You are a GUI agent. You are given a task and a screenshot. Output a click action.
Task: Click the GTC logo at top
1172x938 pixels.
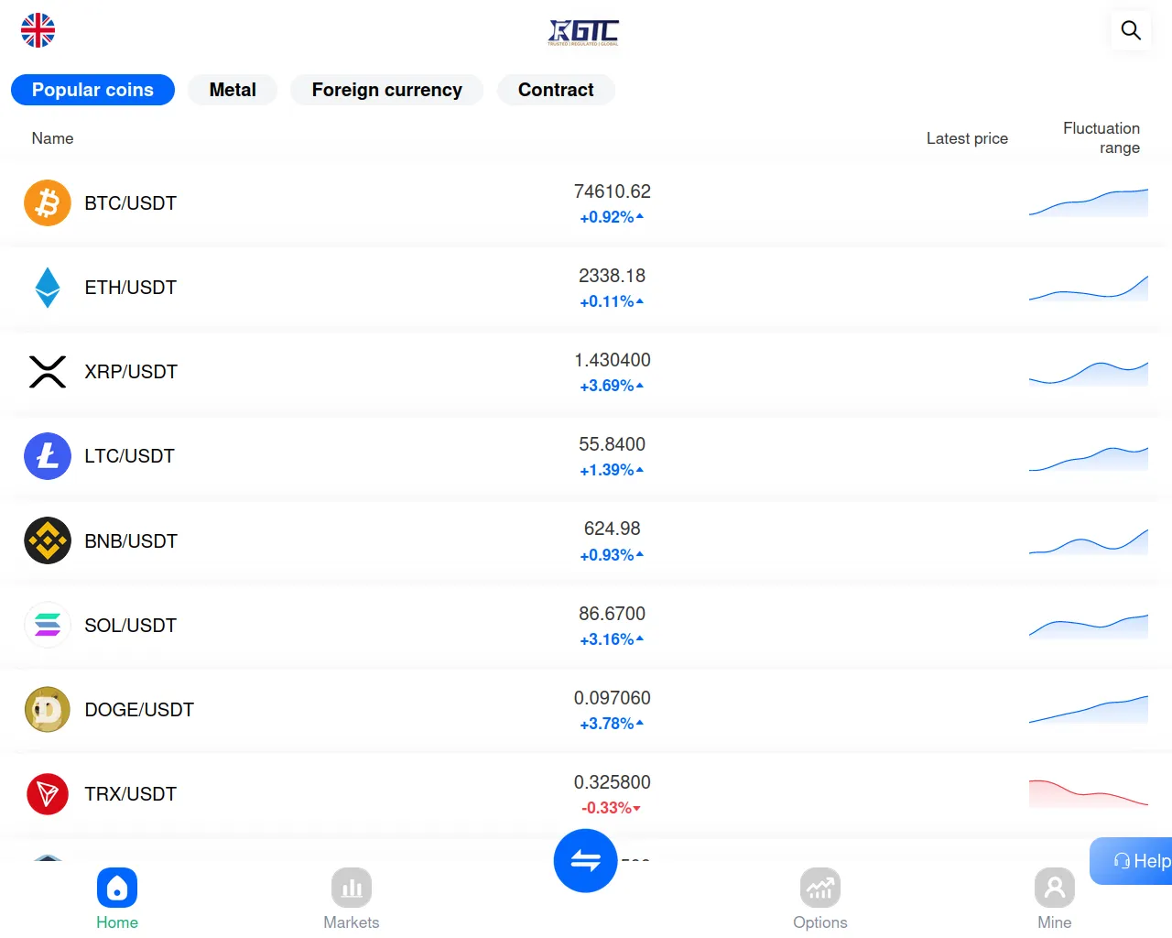click(584, 32)
